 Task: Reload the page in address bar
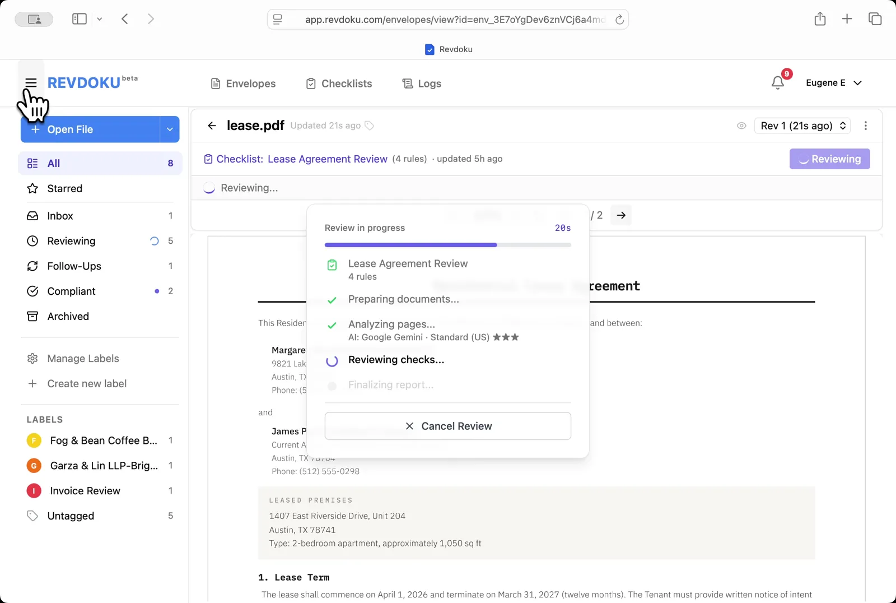point(619,20)
